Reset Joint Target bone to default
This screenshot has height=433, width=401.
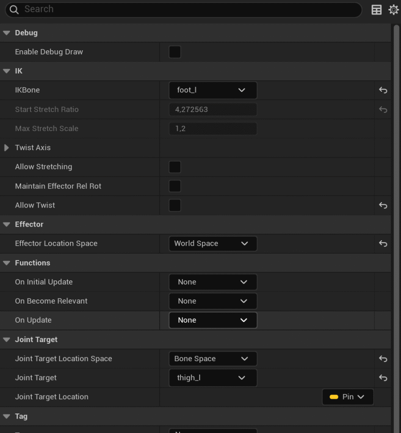tap(383, 378)
